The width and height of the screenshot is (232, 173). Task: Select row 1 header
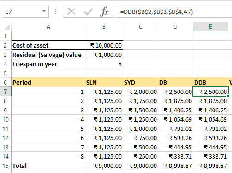point(6,36)
